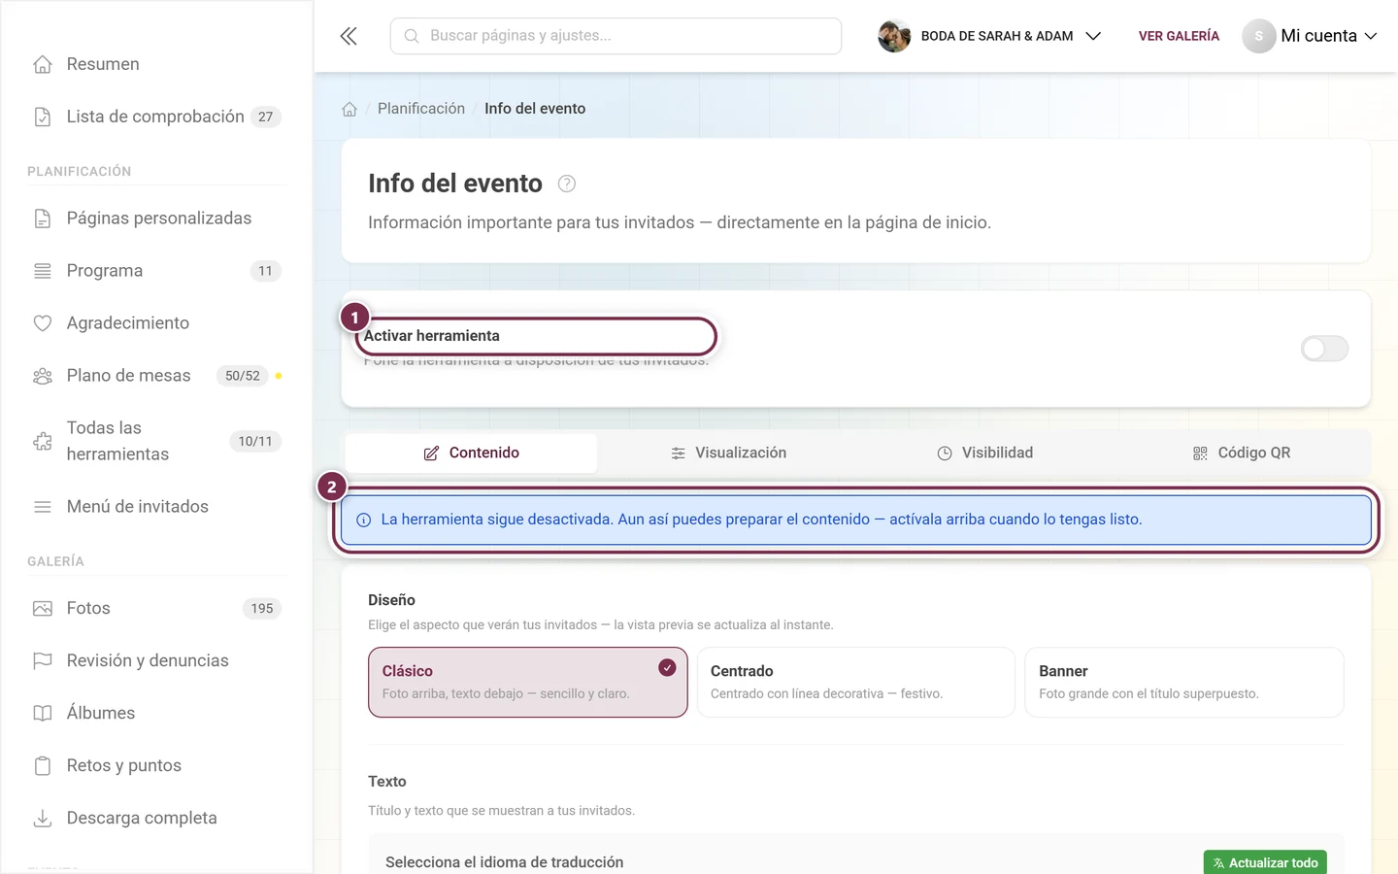The image size is (1398, 874).
Task: Collapse the sidebar with the double chevron icon
Action: [x=349, y=36]
